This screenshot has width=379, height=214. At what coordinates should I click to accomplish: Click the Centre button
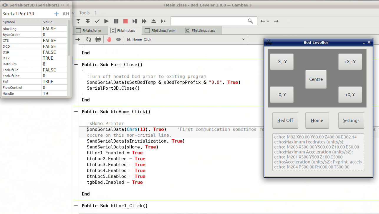click(316, 79)
